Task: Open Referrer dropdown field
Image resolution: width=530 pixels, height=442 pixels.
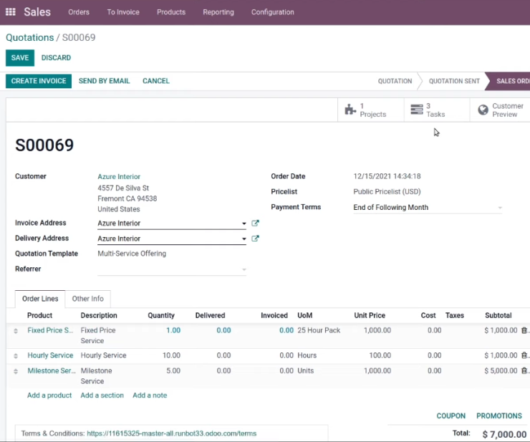Action: (x=172, y=269)
